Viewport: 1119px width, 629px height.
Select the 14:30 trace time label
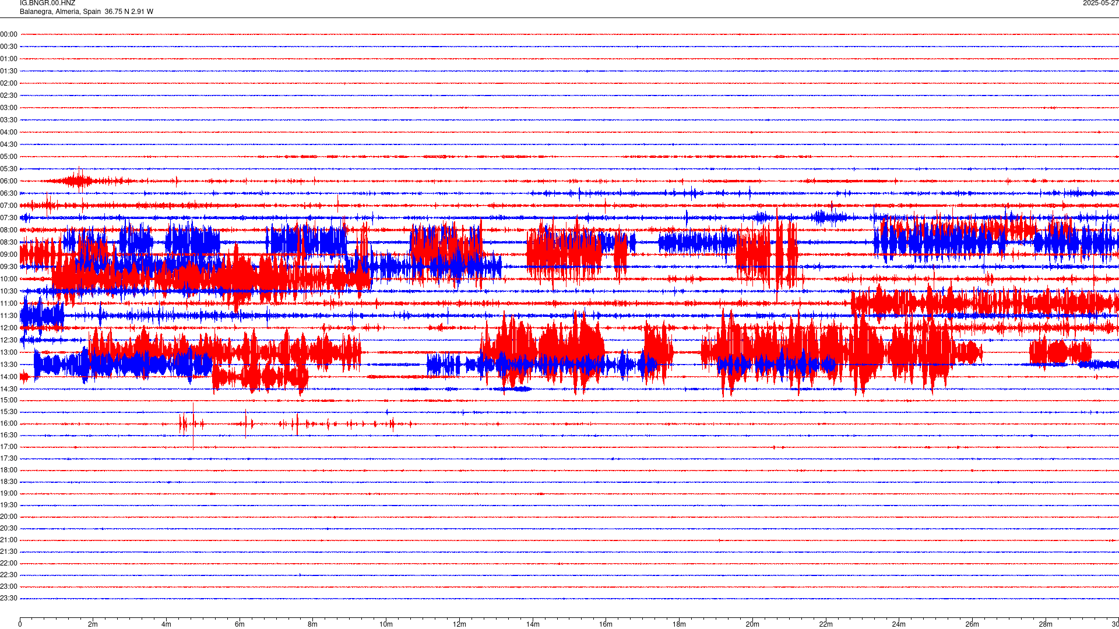[x=9, y=389]
